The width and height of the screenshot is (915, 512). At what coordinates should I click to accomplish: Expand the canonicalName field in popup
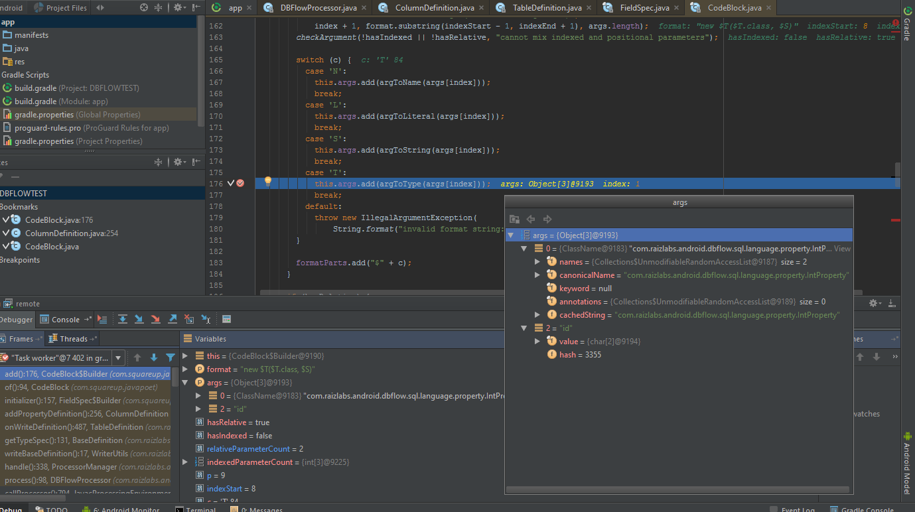click(x=537, y=275)
